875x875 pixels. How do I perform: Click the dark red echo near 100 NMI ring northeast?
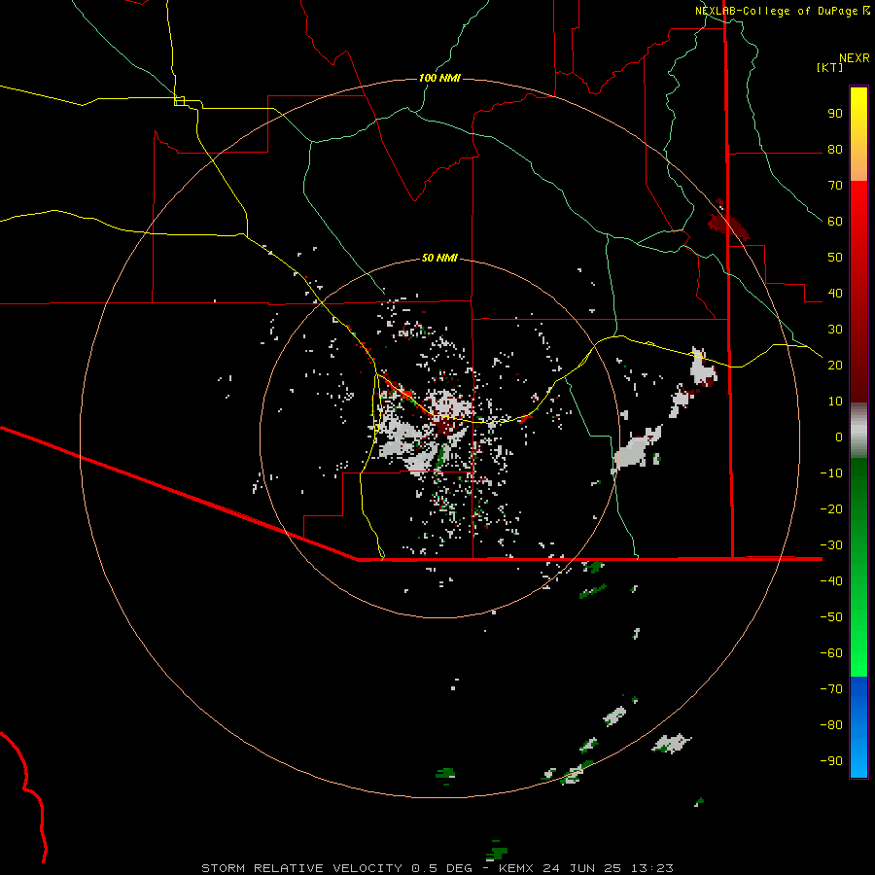pyautogui.click(x=727, y=222)
